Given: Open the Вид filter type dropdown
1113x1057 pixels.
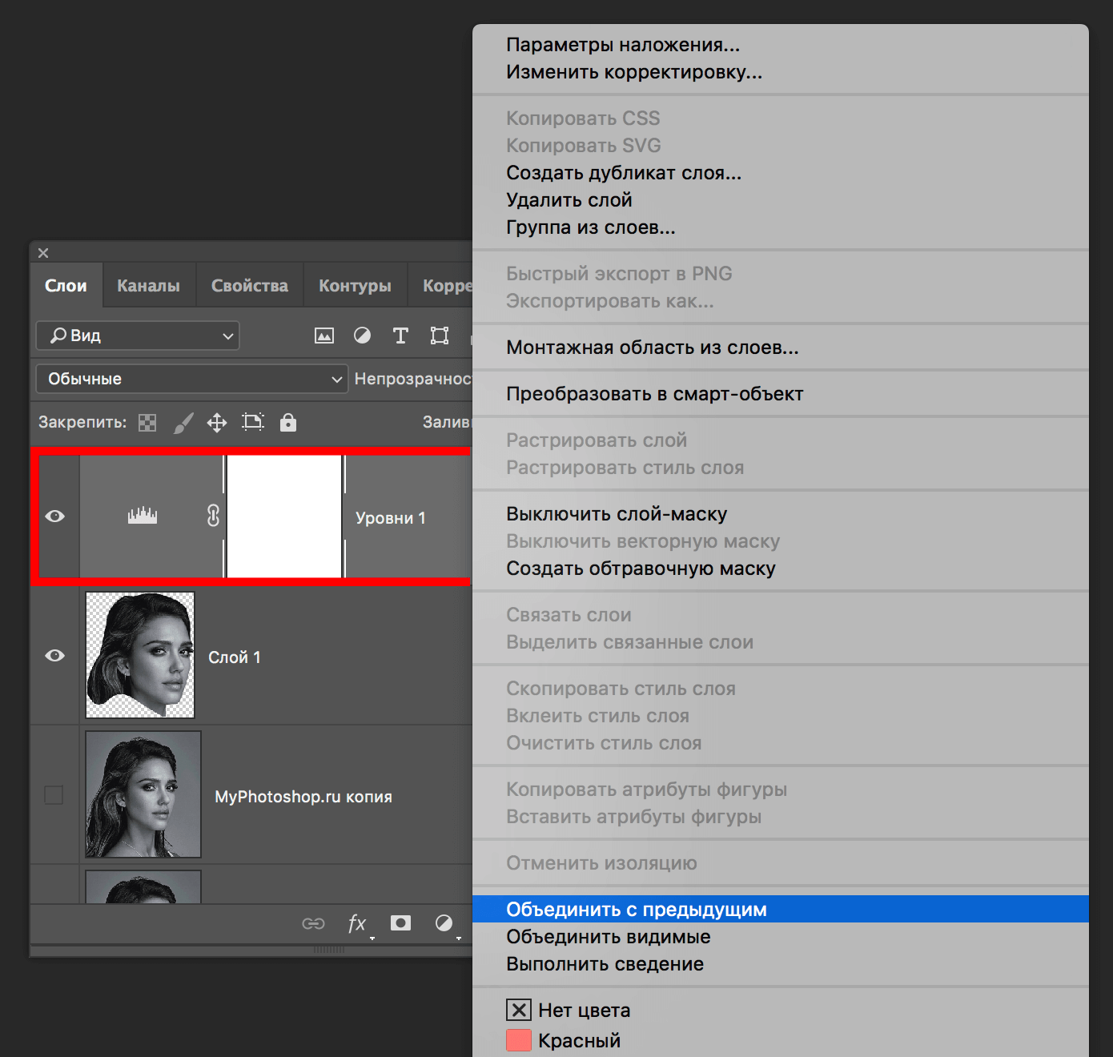Looking at the screenshot, I should tap(136, 336).
